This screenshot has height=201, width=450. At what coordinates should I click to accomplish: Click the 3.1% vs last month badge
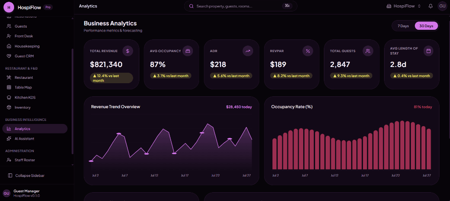171,76
